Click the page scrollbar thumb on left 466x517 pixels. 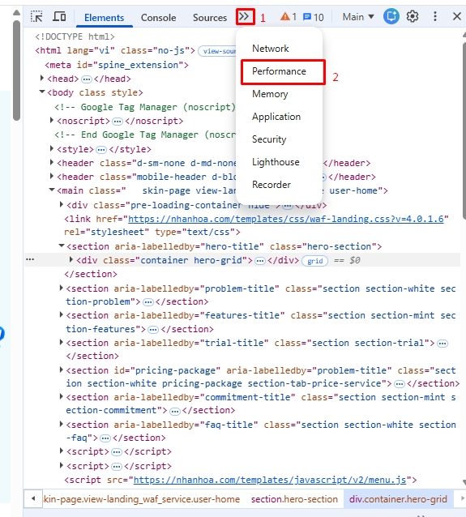coord(16,70)
